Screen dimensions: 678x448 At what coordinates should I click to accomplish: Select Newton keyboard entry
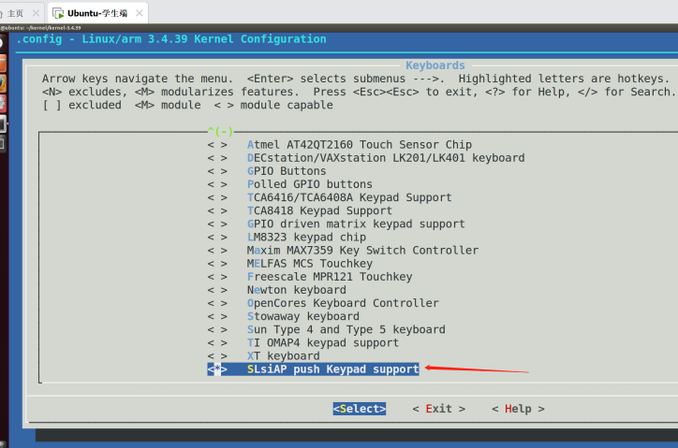coord(296,290)
